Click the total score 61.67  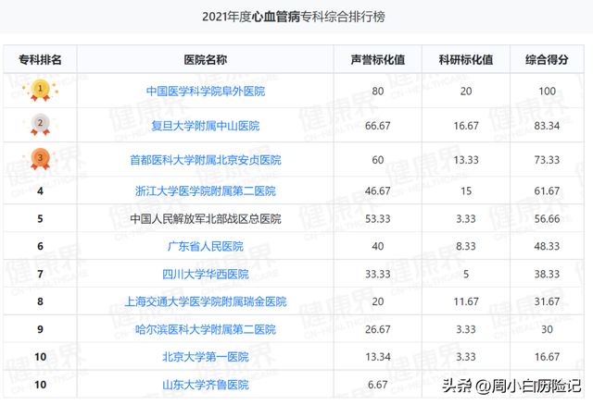547,191
